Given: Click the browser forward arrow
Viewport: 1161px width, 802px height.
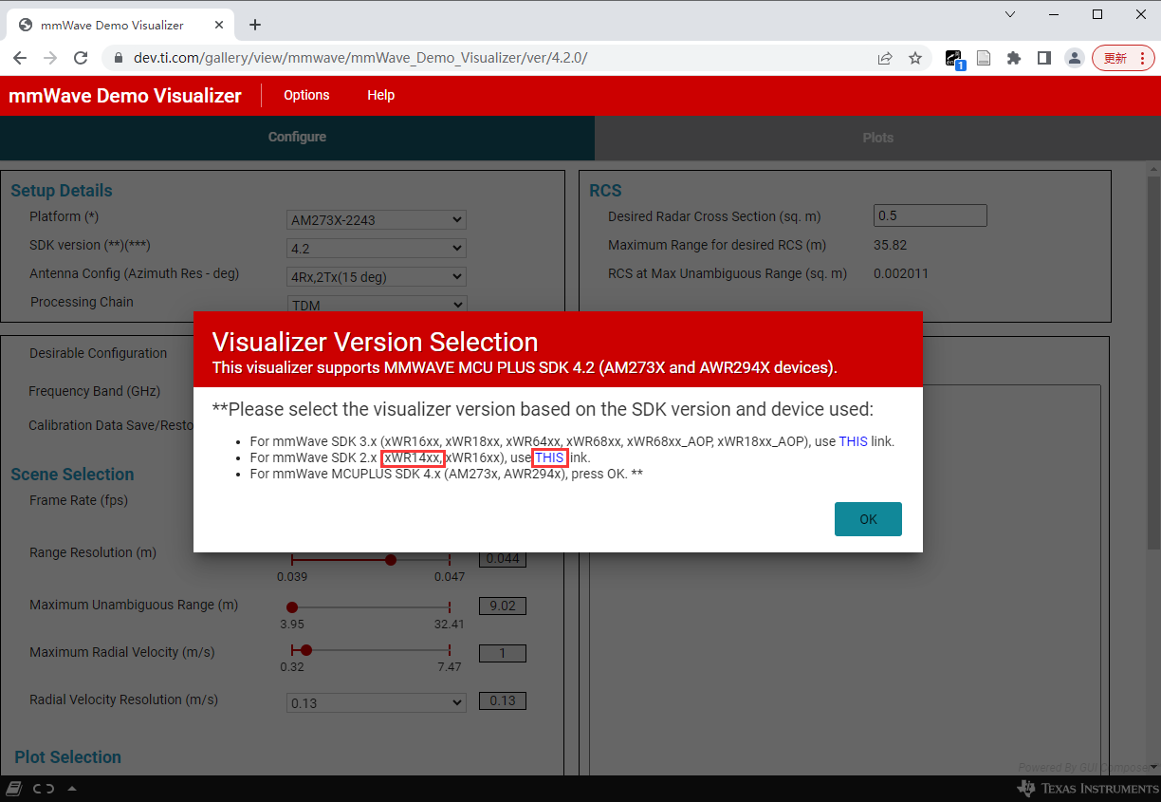Looking at the screenshot, I should 50,58.
